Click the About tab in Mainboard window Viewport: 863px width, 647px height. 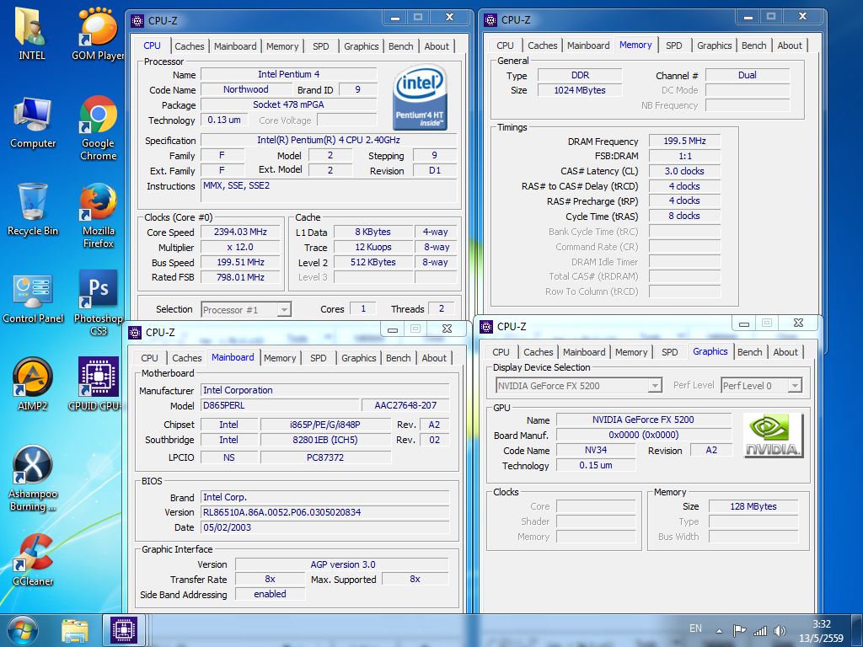point(434,358)
